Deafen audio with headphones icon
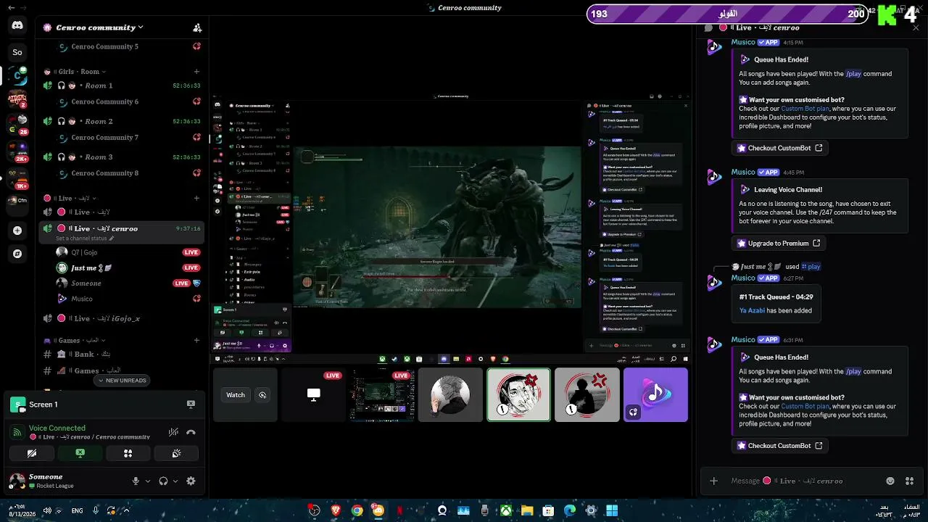928x522 pixels. (x=163, y=481)
